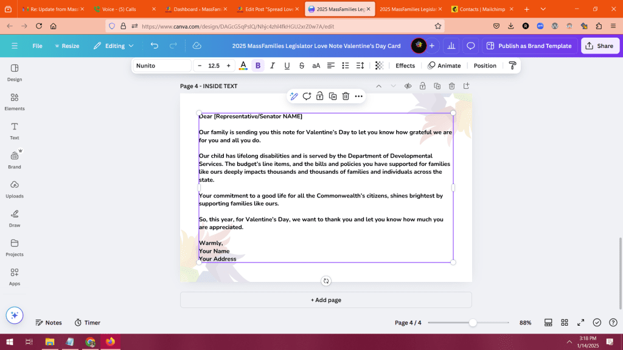Add collaborator with plus icon

[432, 46]
